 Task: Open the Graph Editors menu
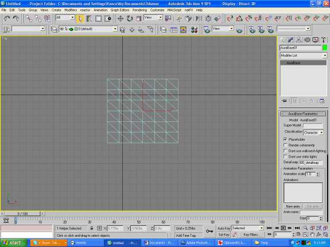coord(120,10)
